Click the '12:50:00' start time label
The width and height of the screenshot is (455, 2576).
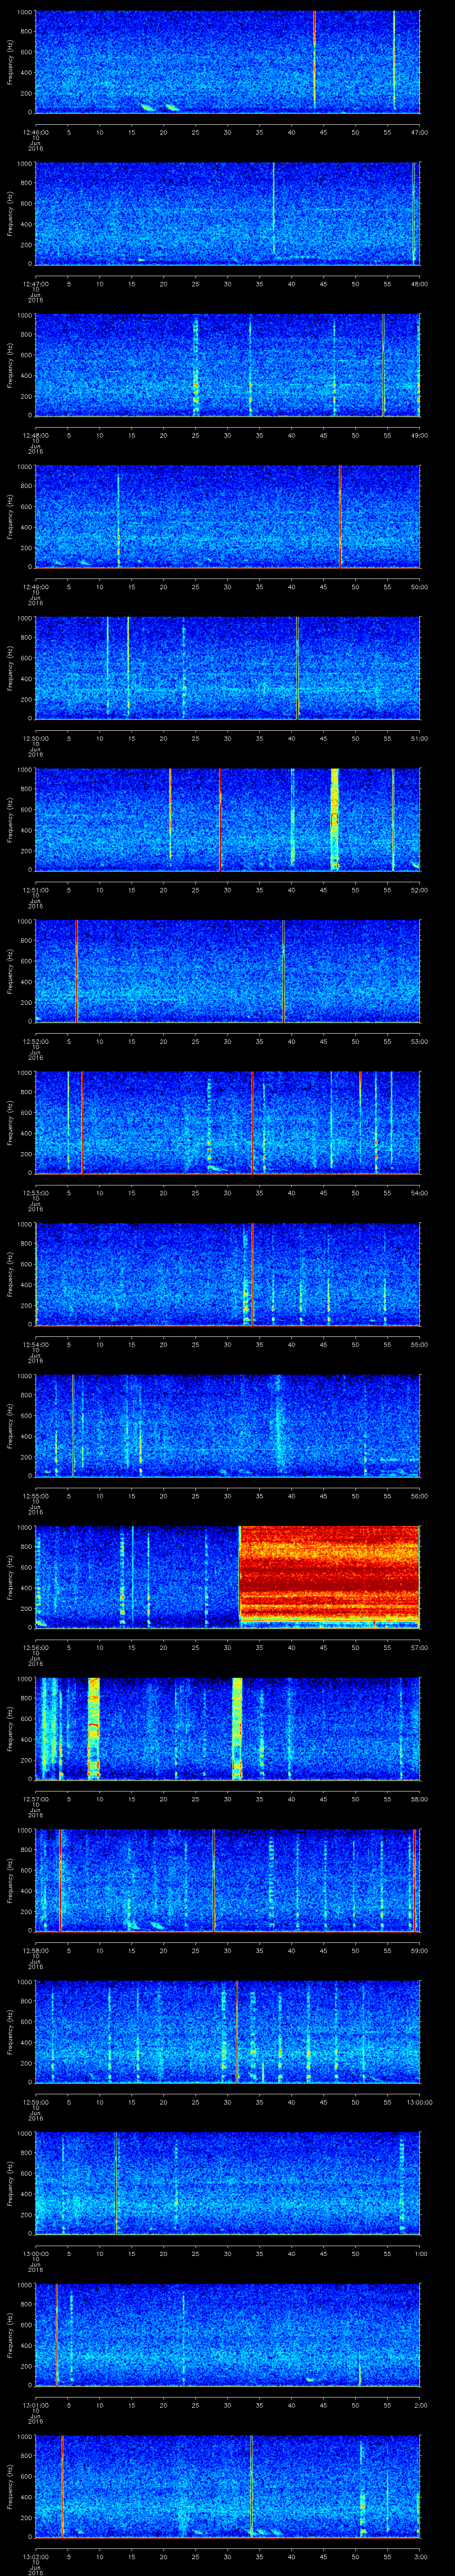[x=36, y=738]
